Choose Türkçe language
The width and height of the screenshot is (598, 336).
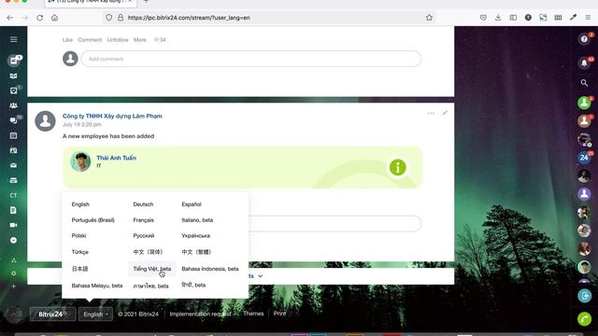pyautogui.click(x=80, y=252)
